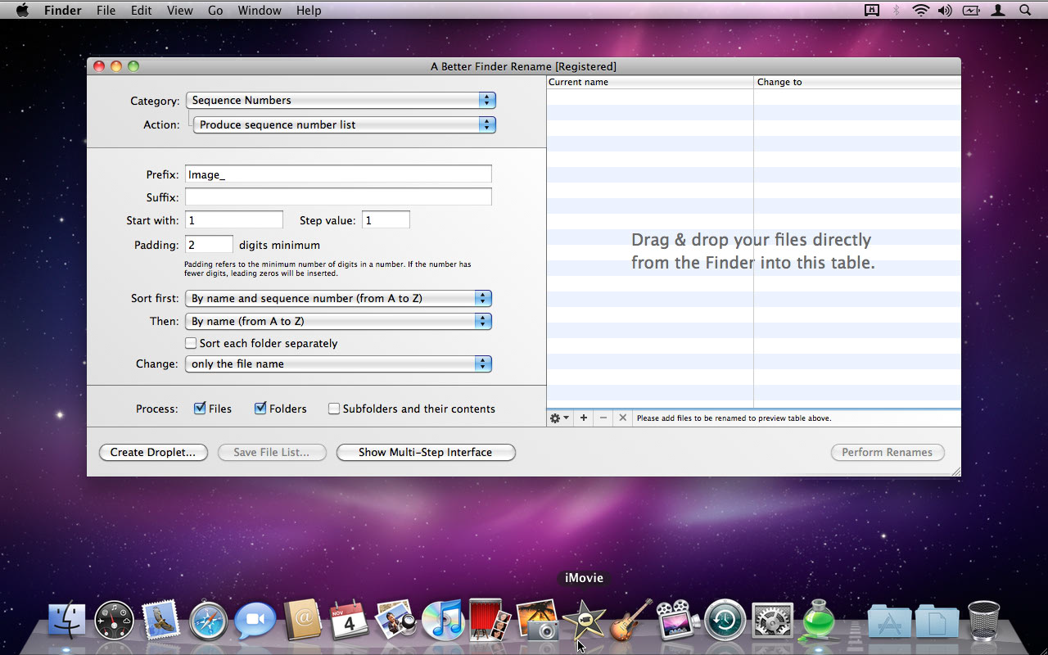
Task: Open the Finder menu
Action: click(62, 11)
